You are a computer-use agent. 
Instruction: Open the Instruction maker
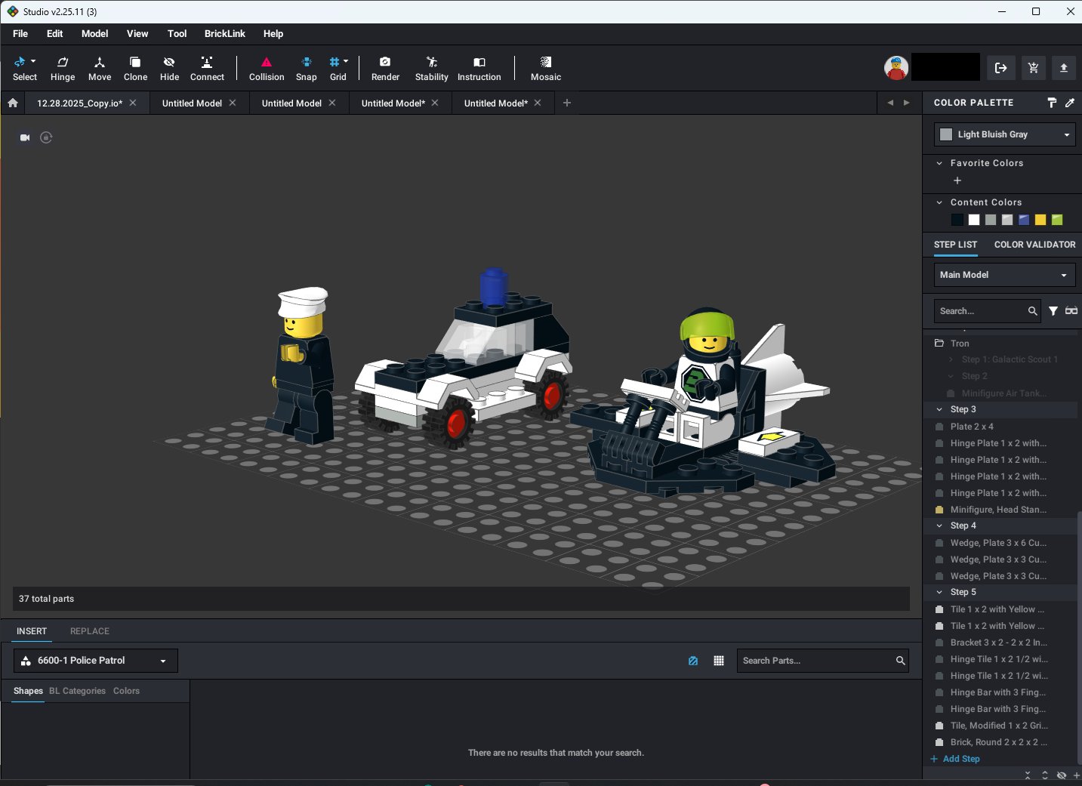pos(479,68)
